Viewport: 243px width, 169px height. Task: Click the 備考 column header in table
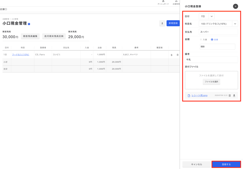(x=136, y=48)
